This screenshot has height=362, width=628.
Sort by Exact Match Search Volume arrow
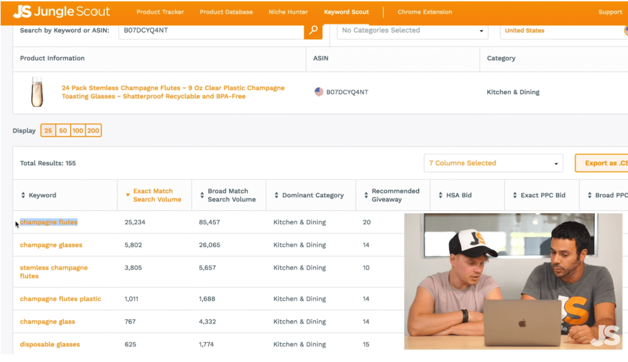point(128,195)
